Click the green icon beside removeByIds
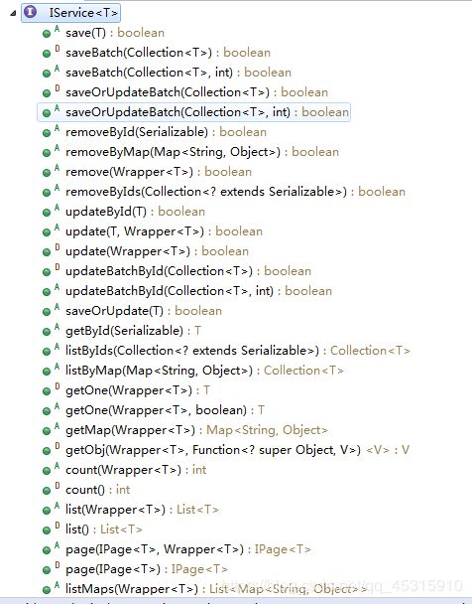This screenshot has width=472, height=604. (47, 193)
